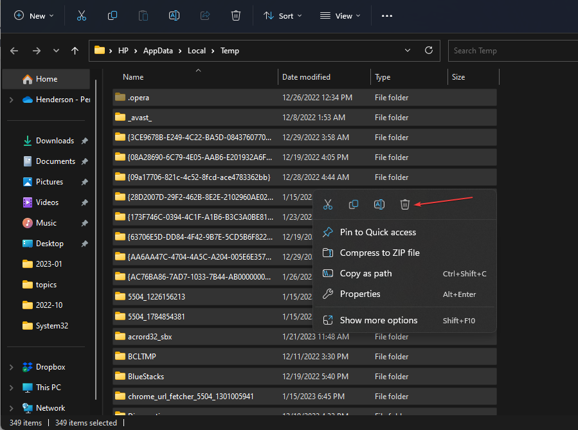Click the Cut scissors icon in context menu
Image resolution: width=578 pixels, height=430 pixels.
coord(328,204)
